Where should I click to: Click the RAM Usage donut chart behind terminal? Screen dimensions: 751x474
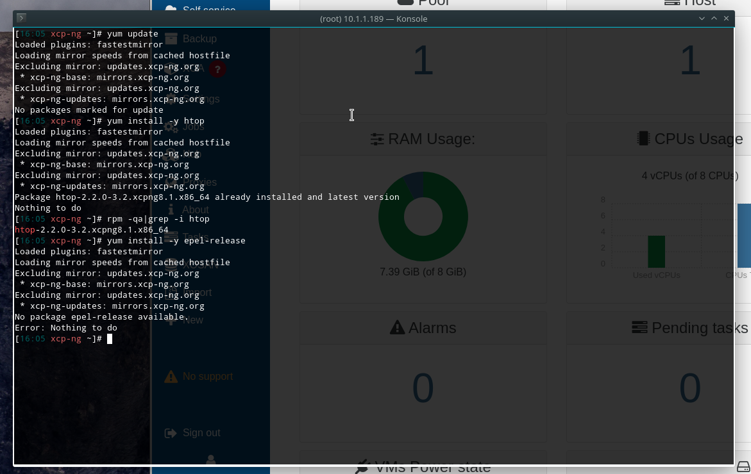click(423, 217)
